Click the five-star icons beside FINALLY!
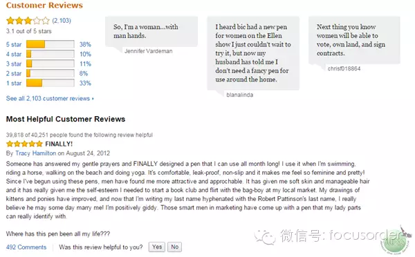Image resolution: width=415 pixels, height=257 pixels. tap(24, 144)
